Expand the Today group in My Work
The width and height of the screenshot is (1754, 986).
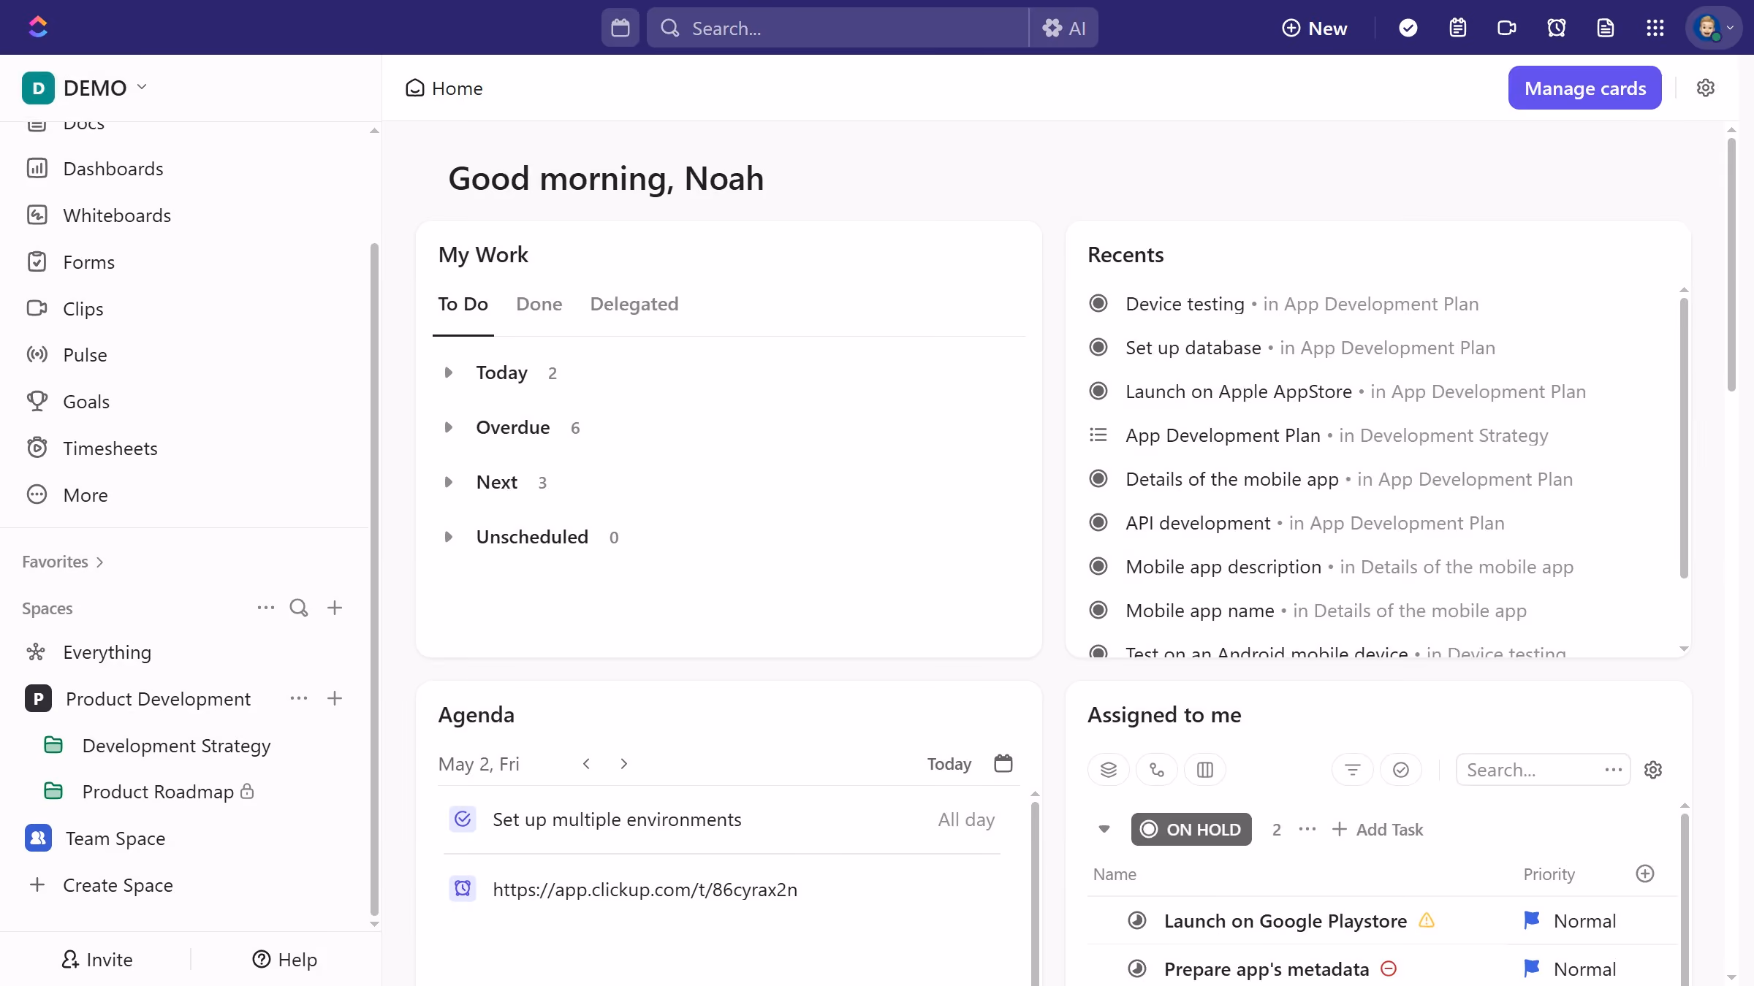coord(449,372)
